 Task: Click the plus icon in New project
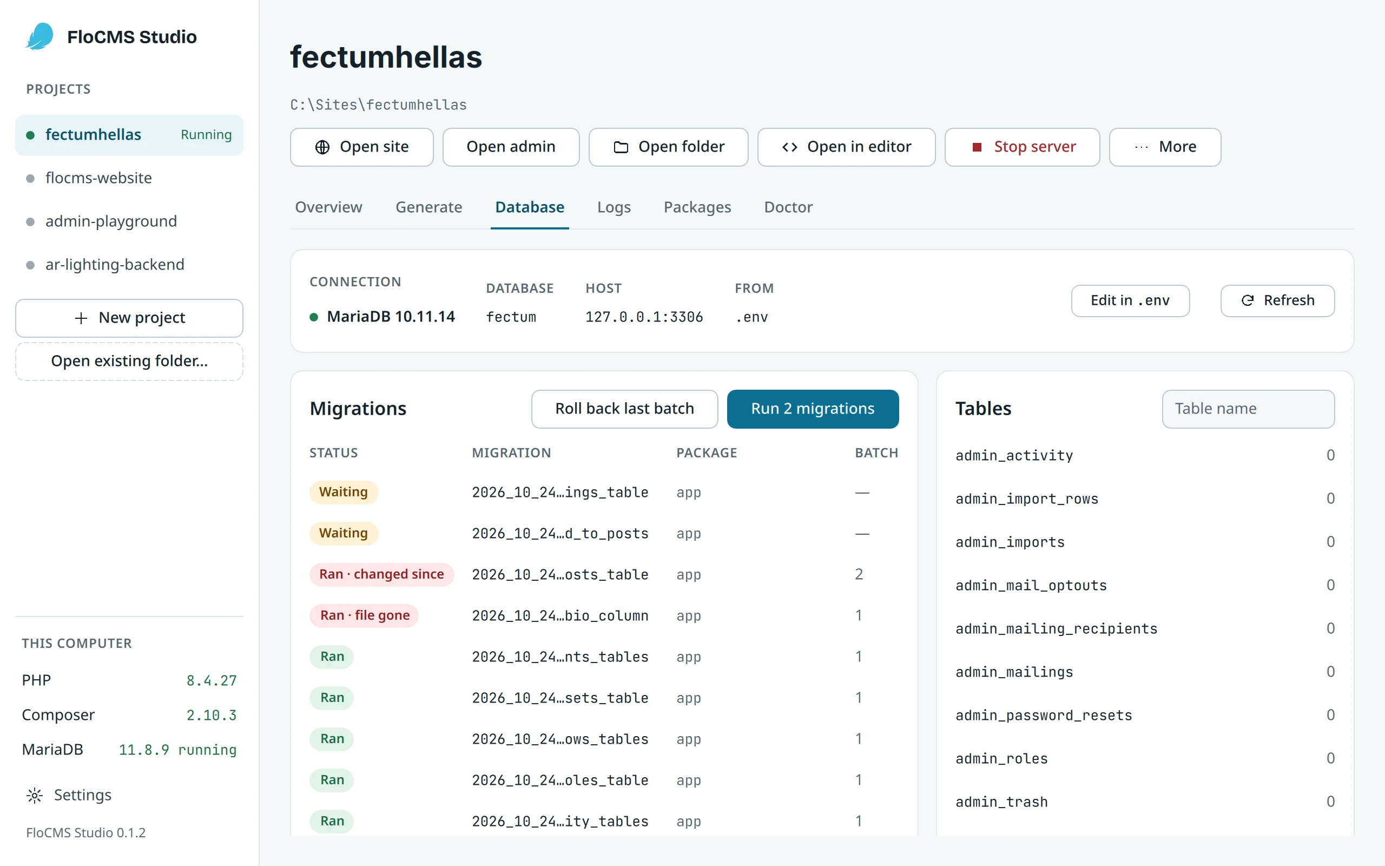point(81,318)
